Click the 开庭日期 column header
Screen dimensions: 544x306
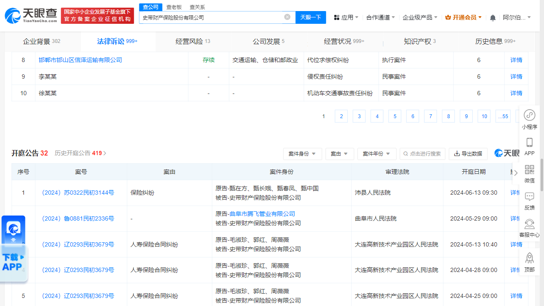473,172
